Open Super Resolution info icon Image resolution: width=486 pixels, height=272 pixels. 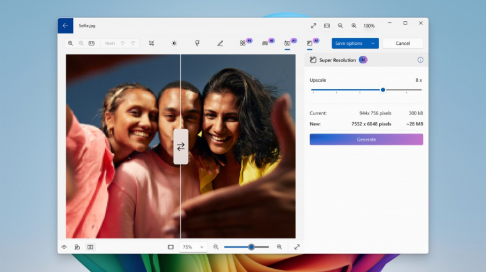pyautogui.click(x=420, y=60)
